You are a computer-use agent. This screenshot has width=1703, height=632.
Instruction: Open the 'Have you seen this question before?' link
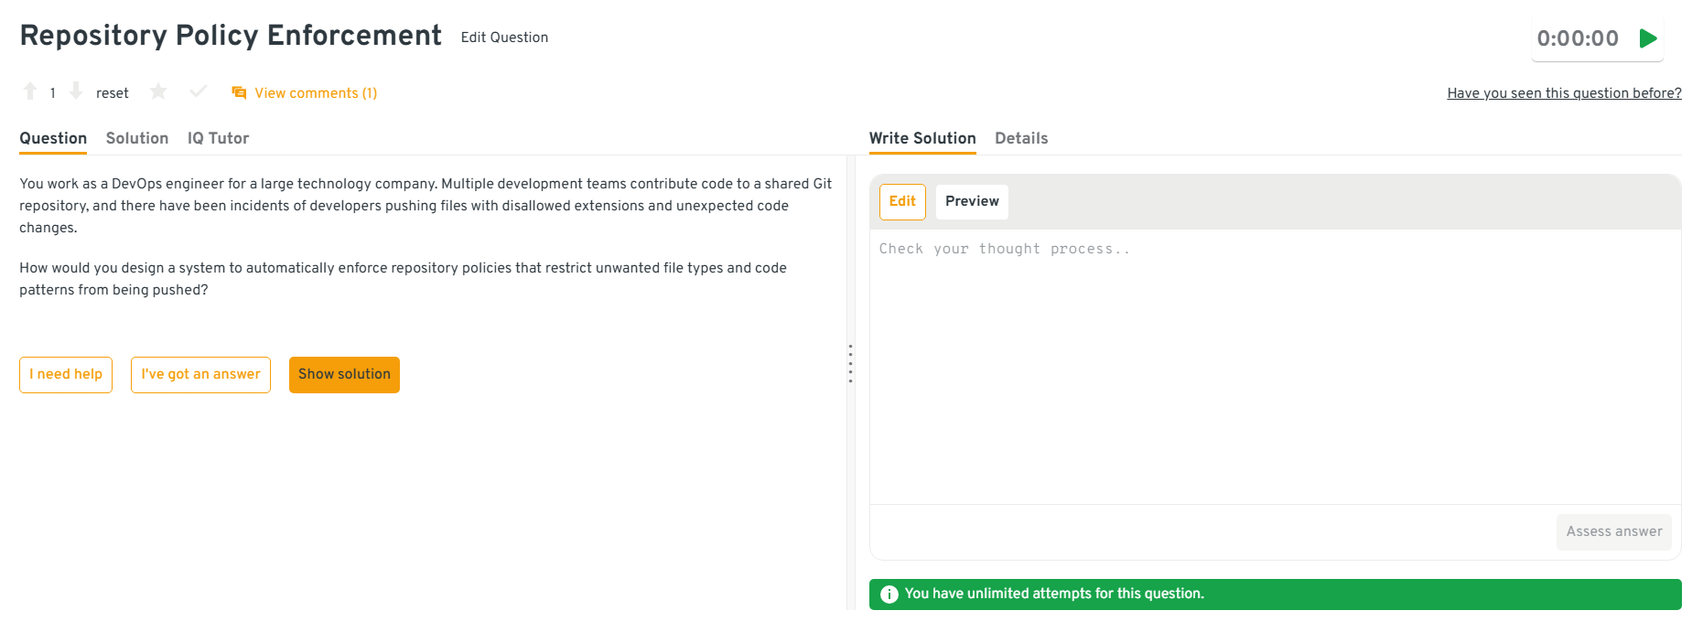tap(1564, 93)
